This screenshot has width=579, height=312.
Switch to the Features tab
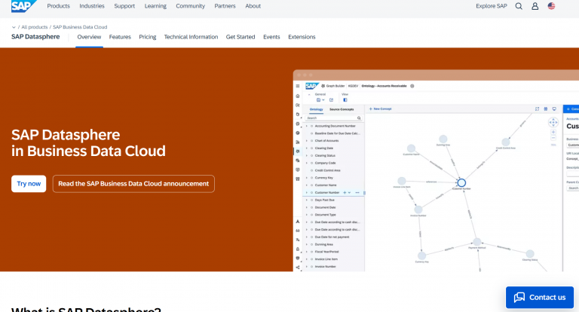tap(120, 37)
